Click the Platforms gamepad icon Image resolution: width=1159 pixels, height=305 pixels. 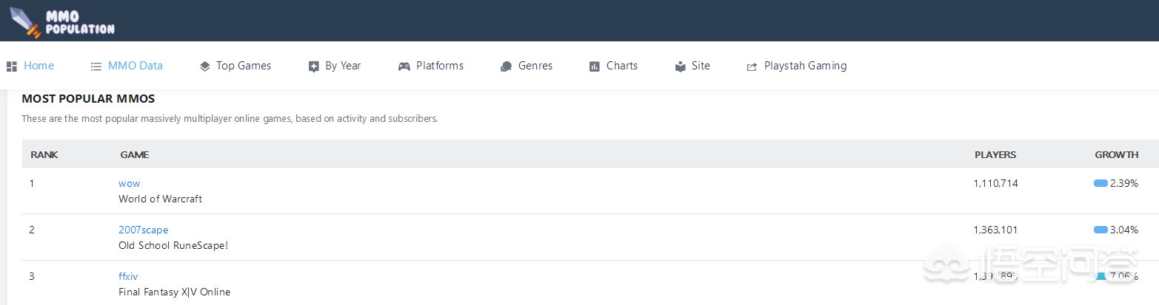click(404, 66)
